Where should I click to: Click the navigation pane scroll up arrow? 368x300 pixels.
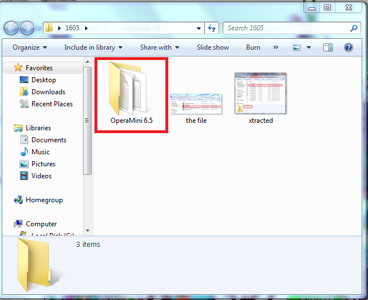pos(88,62)
